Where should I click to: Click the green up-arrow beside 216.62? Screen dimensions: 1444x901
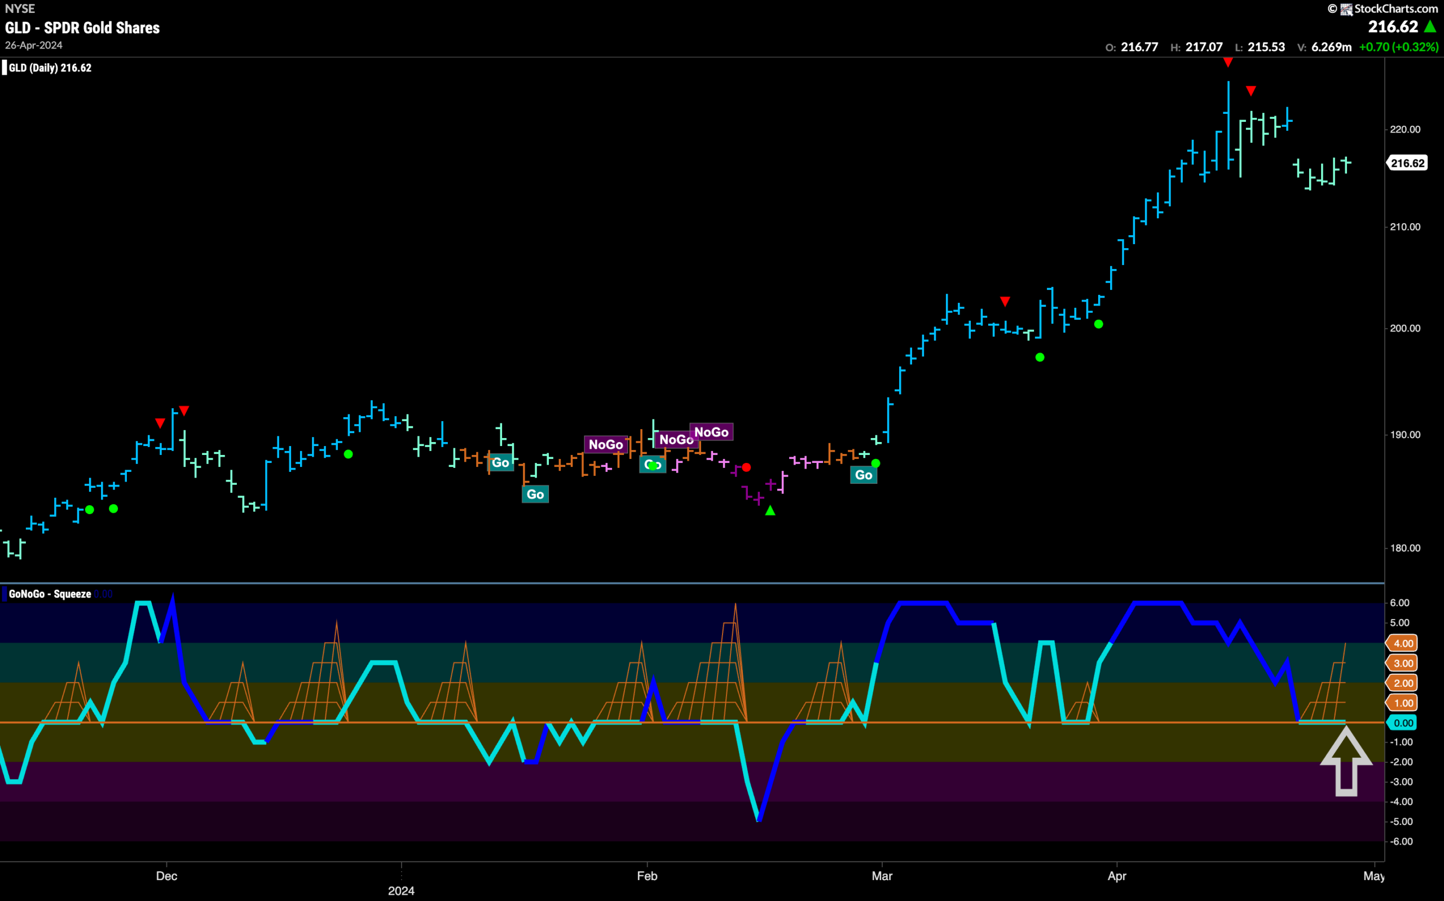(x=1430, y=27)
